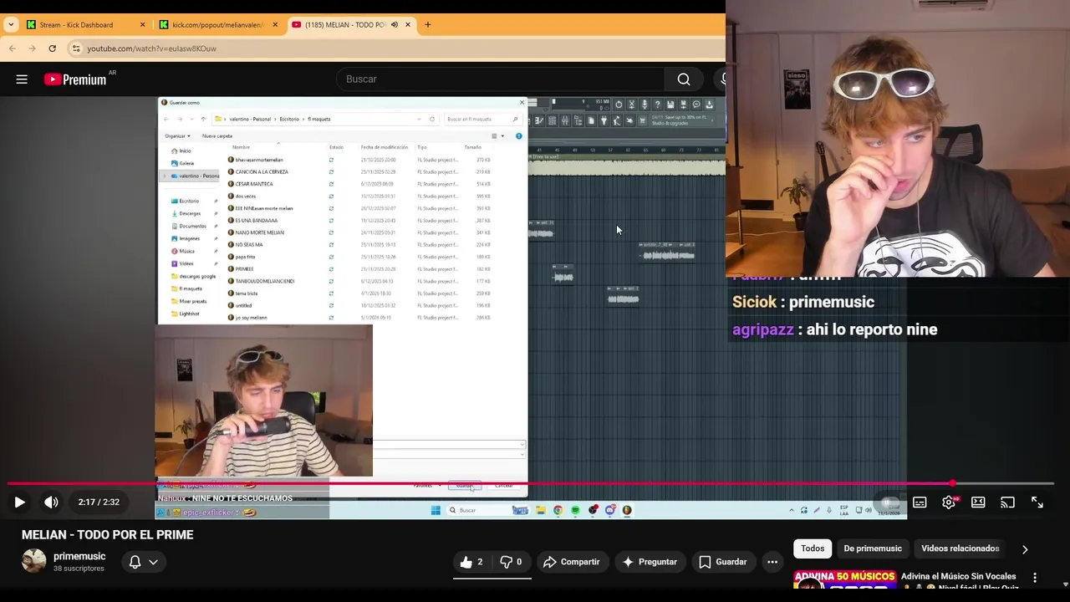Viewport: 1070px width, 602px height.
Task: Click the download arrow icon in FL Studio toolbar
Action: tap(709, 105)
